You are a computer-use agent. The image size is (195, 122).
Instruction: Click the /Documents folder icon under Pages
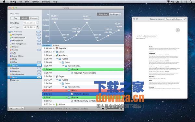(x=66, y=87)
